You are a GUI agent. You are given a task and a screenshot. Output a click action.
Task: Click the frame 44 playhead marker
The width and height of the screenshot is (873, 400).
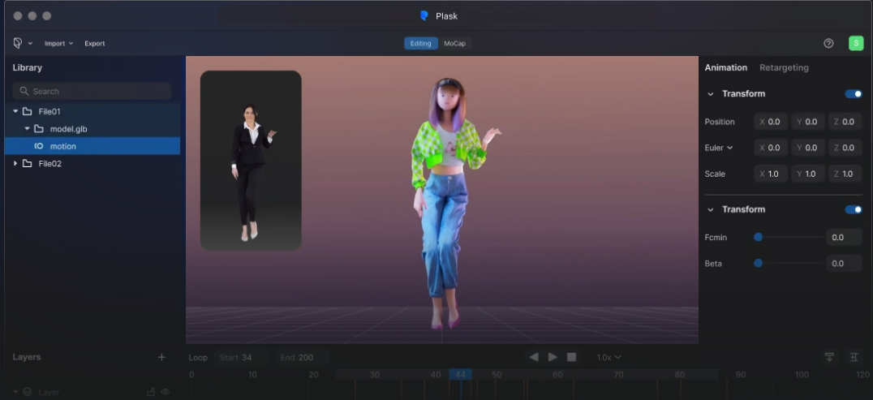point(461,374)
